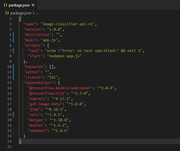Click the version "^2.0.6"
This screenshot has width=180, height=151.
coord(60,131)
